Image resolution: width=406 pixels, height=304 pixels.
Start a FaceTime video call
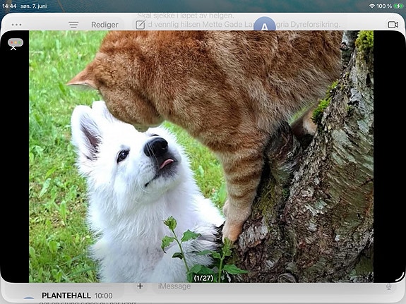pyautogui.click(x=393, y=25)
